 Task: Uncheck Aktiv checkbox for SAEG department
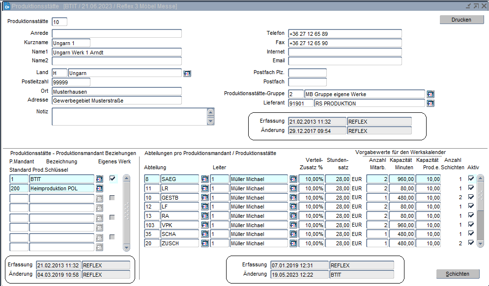pyautogui.click(x=471, y=179)
